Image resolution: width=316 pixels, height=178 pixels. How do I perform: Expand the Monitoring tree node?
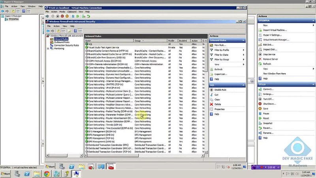pyautogui.click(x=48, y=49)
